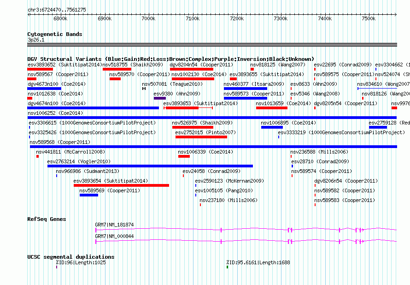Click esv8633 (Ahn2009) label
Viewport: 410px width, 285px height.
click(x=314, y=84)
